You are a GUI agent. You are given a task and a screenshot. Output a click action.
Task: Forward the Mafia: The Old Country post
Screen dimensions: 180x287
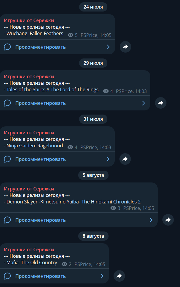coord(119,276)
